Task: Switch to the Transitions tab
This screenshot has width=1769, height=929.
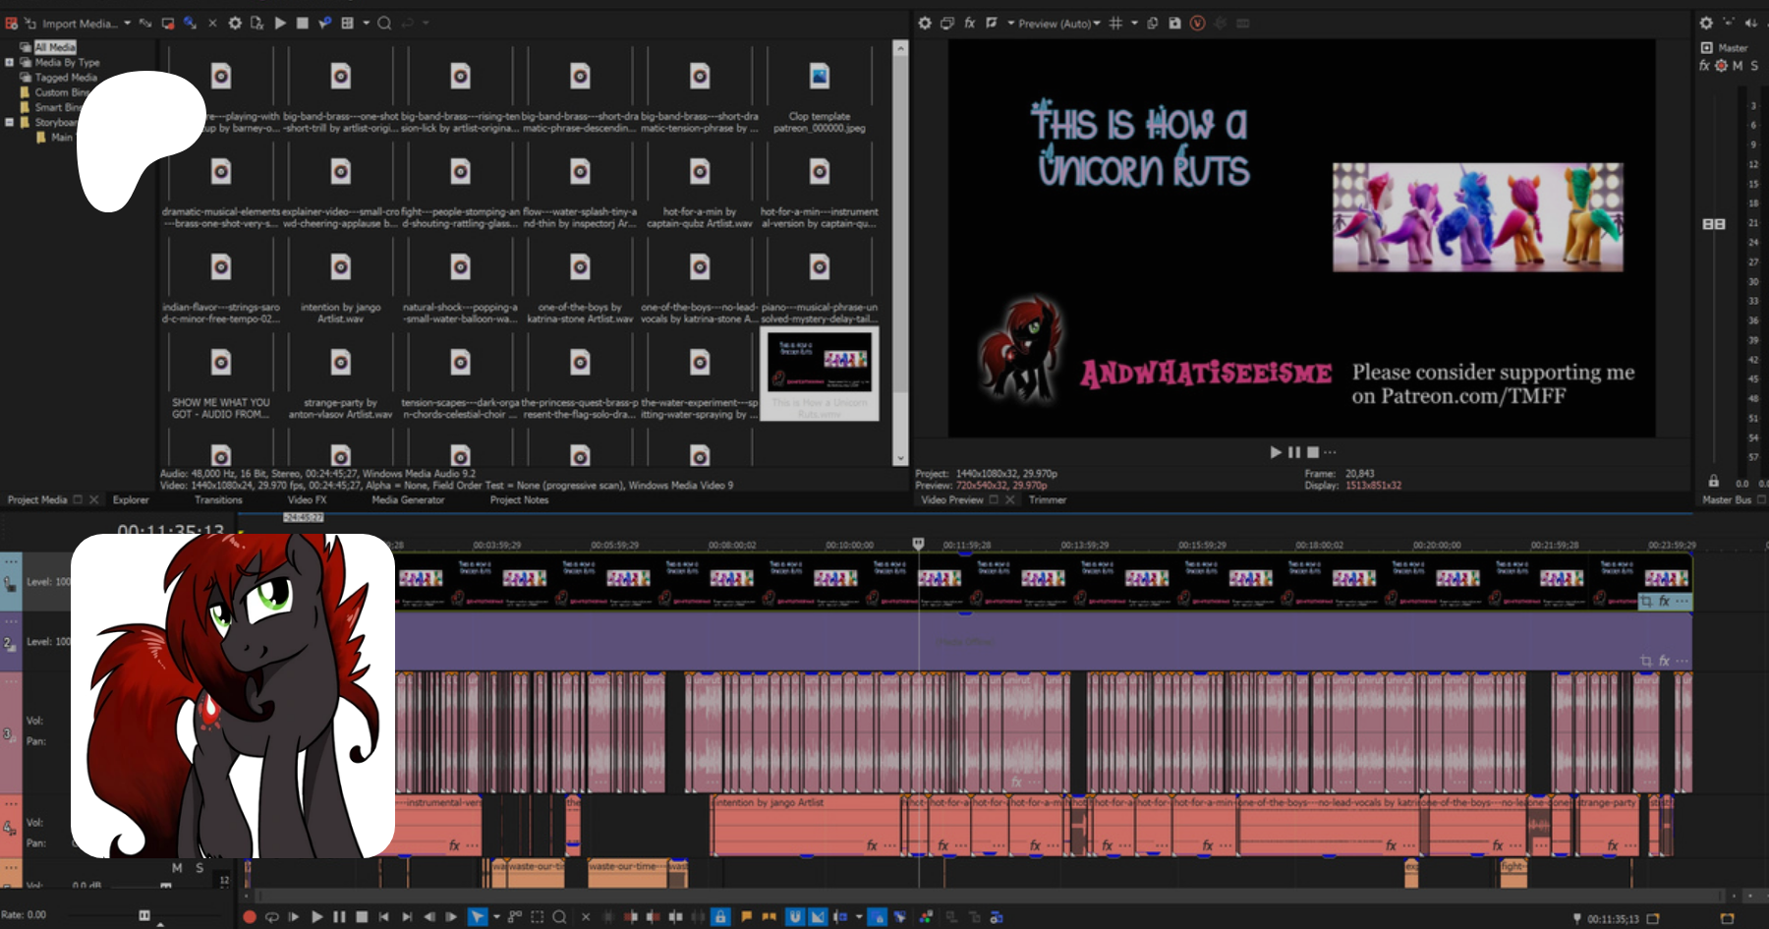Action: (x=218, y=499)
